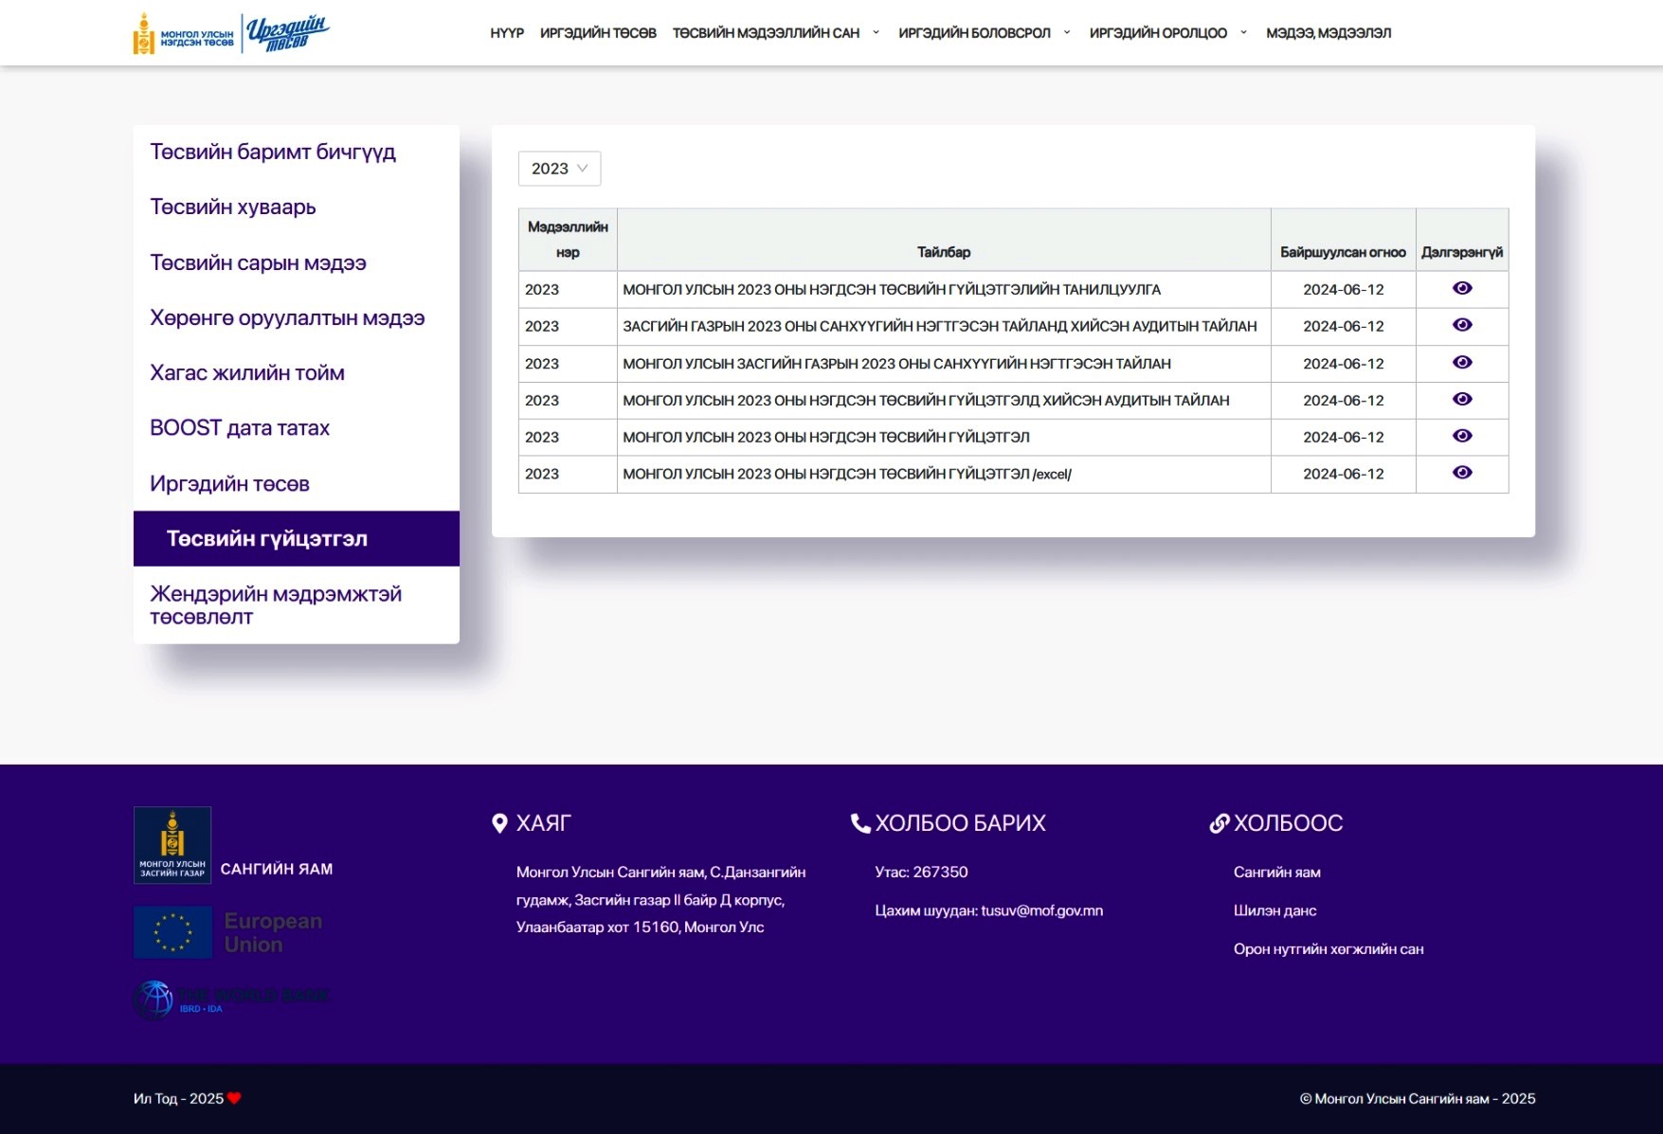
Task: Click eye icon in fourth table row
Action: [1462, 399]
